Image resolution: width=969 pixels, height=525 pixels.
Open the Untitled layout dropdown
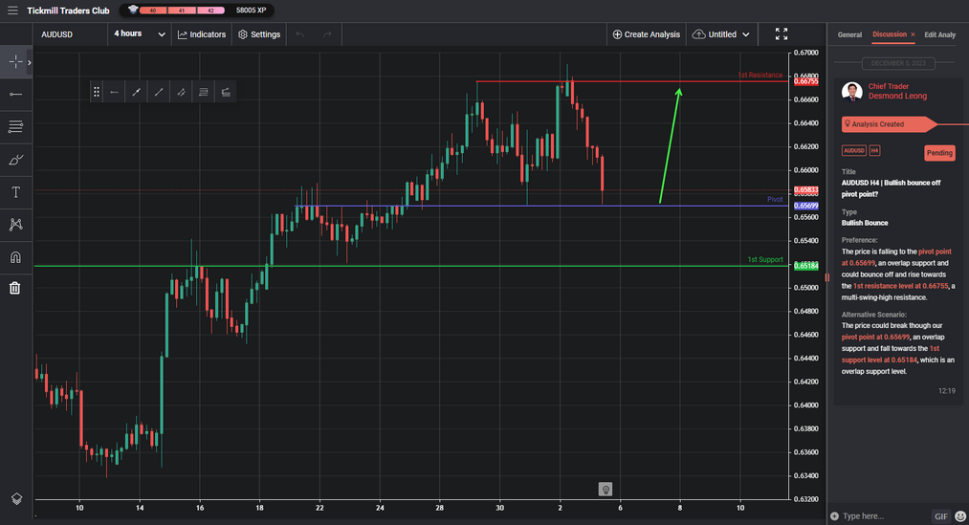click(x=720, y=34)
